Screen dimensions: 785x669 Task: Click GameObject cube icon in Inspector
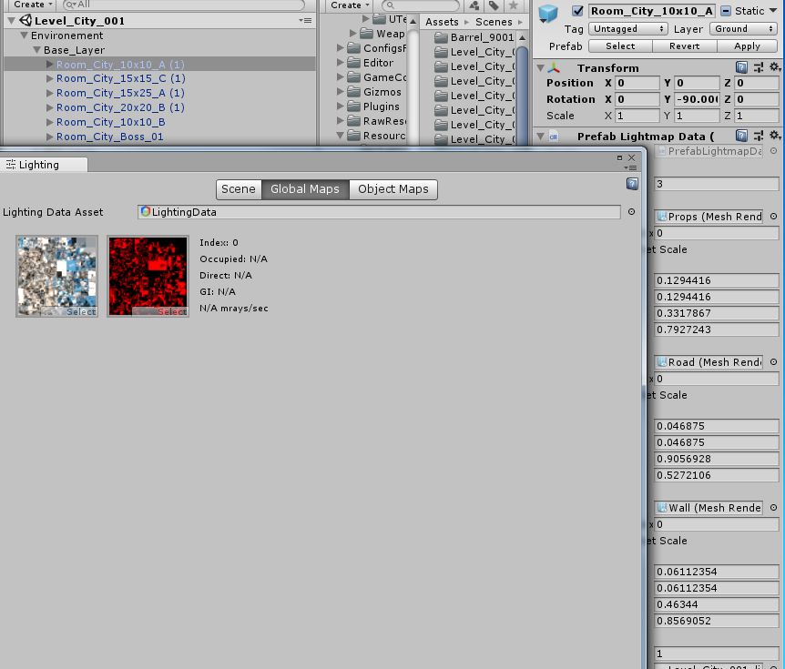point(548,14)
